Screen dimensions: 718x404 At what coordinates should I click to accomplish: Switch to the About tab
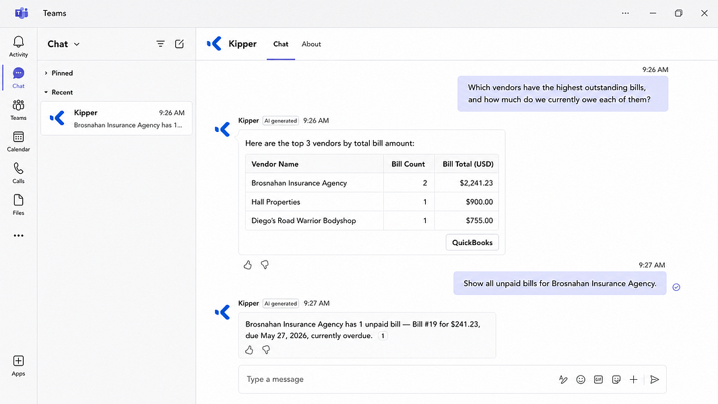pyautogui.click(x=311, y=44)
